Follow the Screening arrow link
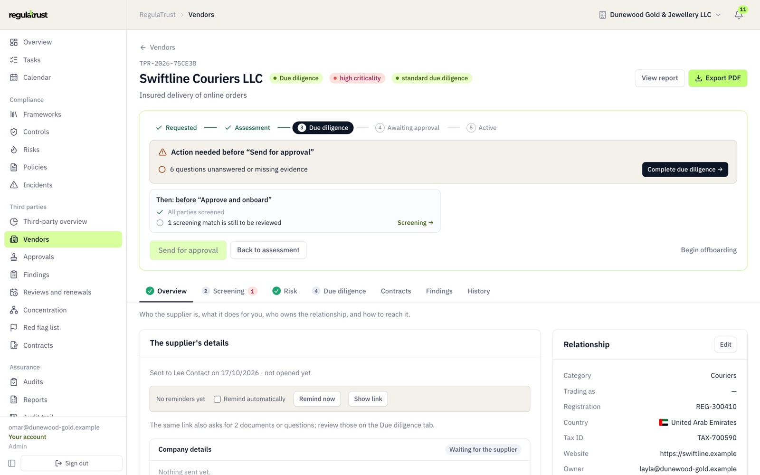The height and width of the screenshot is (475, 760). (416, 223)
